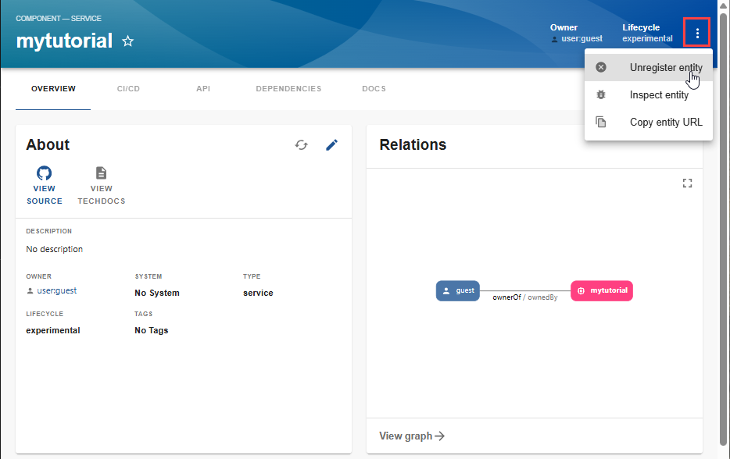The image size is (730, 459).
Task: Expand the Relations graph to fullscreen
Action: pyautogui.click(x=687, y=183)
